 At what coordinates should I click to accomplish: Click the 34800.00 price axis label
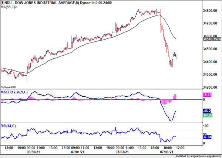click(x=210, y=11)
